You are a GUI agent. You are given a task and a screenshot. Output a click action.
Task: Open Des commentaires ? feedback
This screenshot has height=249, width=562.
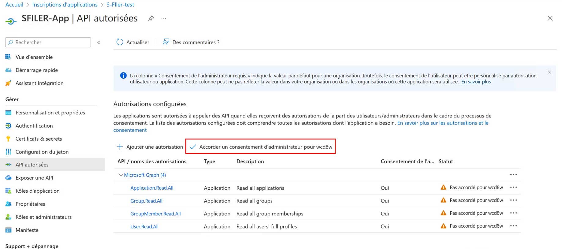[191, 42]
